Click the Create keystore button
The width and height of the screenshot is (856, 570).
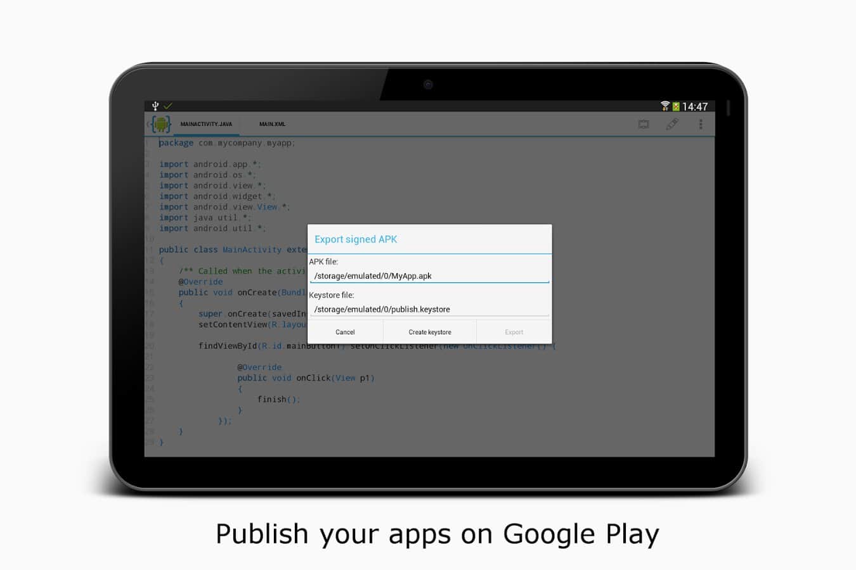coord(430,332)
